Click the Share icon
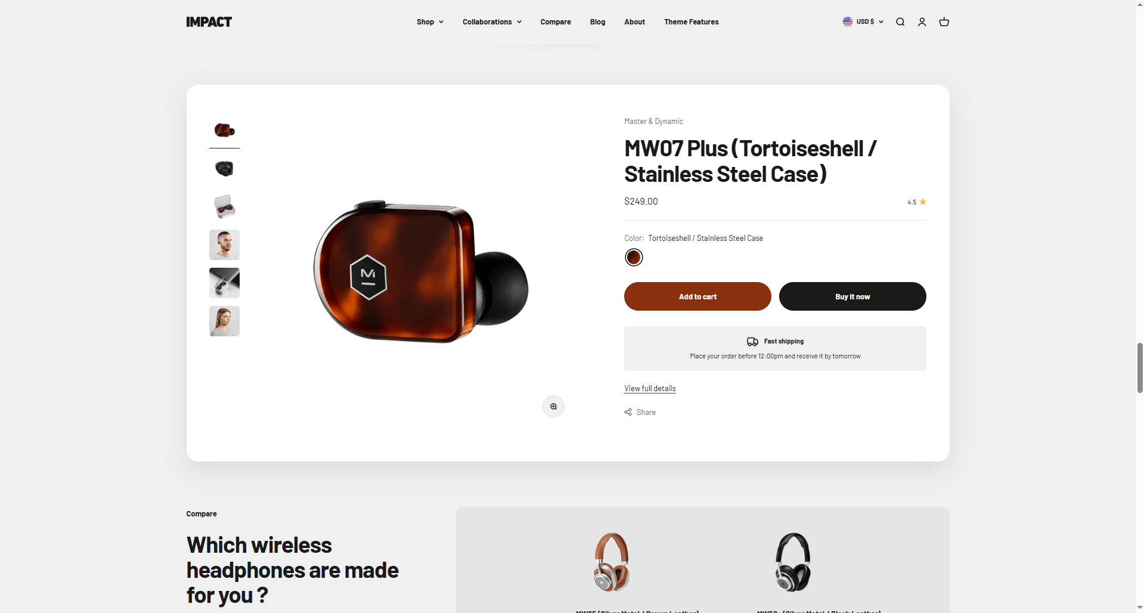The image size is (1144, 613). pos(628,412)
